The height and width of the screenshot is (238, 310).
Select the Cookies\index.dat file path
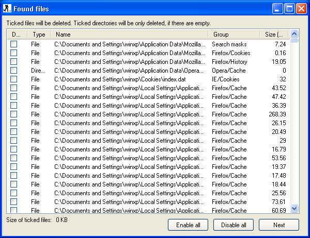point(120,79)
